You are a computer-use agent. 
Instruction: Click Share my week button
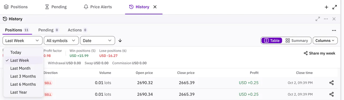[x=319, y=53]
